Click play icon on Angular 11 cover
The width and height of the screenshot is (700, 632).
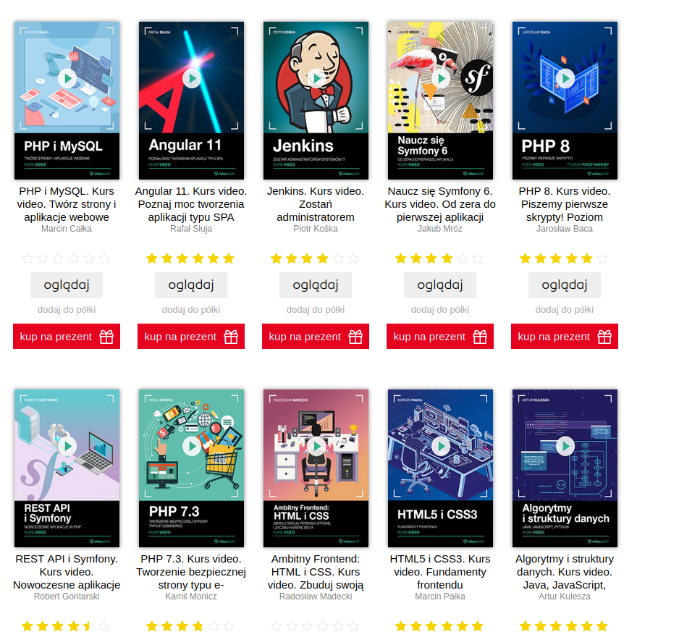(x=192, y=79)
